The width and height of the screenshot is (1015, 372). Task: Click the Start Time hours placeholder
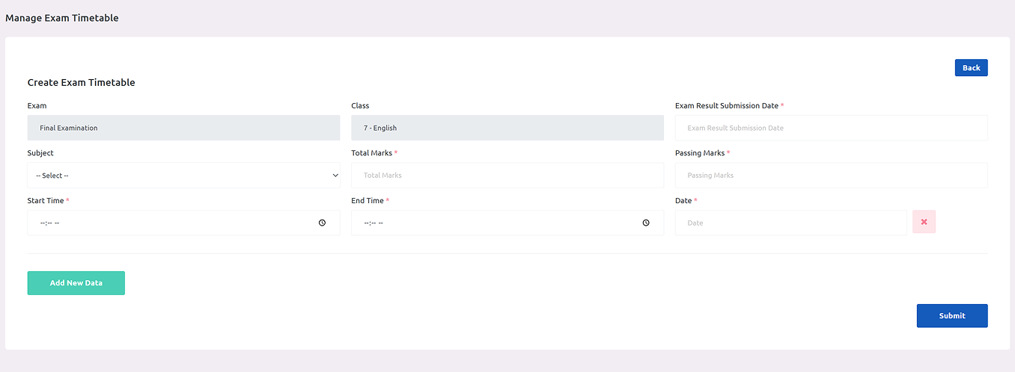click(x=43, y=223)
